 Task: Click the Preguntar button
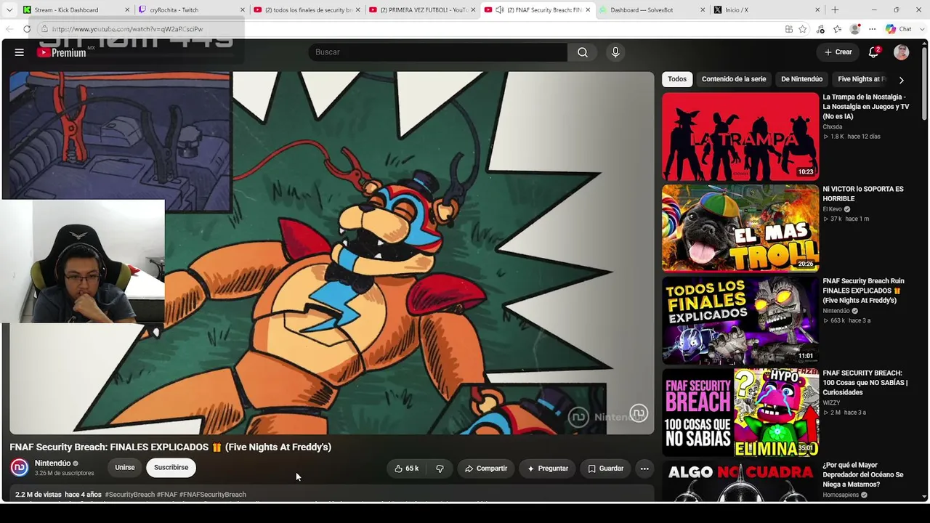[x=548, y=469]
